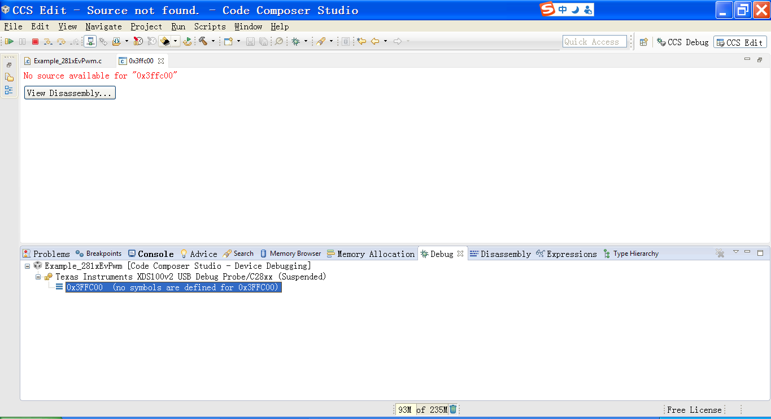Open the Console tab
The image size is (771, 419).
tap(151, 254)
